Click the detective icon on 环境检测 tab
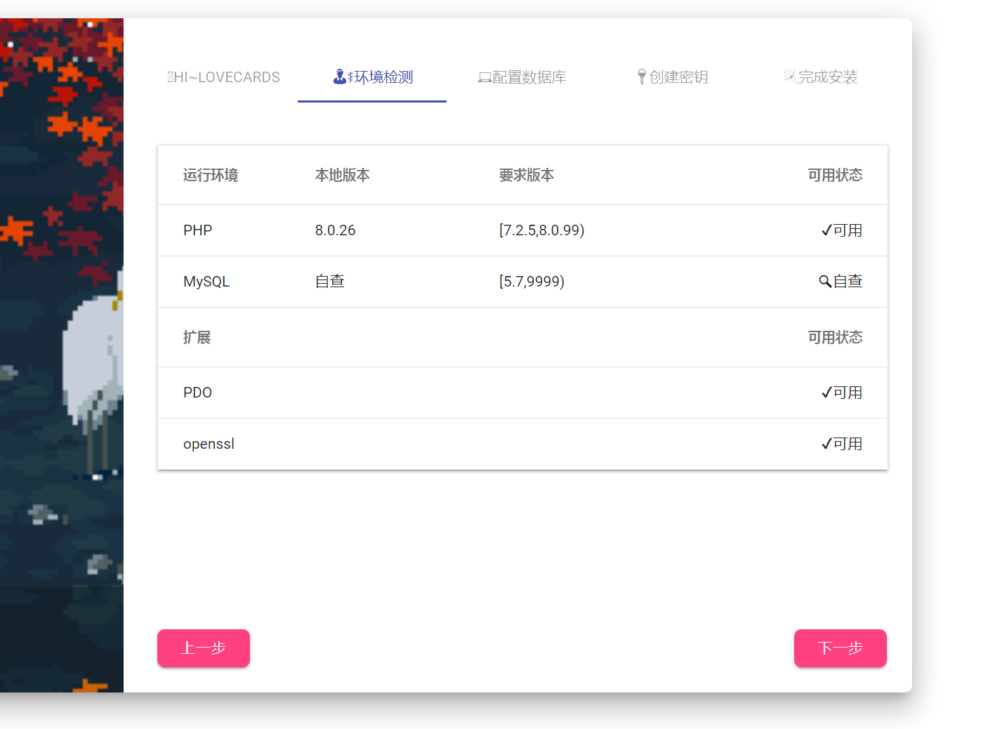Viewport: 1002px width, 729px height. [340, 77]
